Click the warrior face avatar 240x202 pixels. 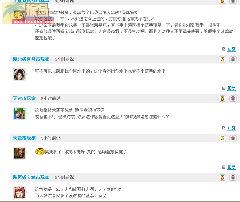point(19,153)
